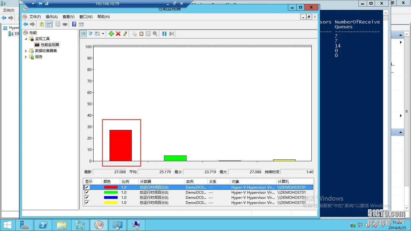
Task: Click the Print icon in the MMC toolbar
Action: tap(65, 24)
